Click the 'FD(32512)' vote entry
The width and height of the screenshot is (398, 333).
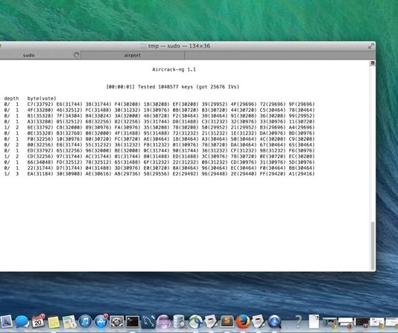point(69,162)
